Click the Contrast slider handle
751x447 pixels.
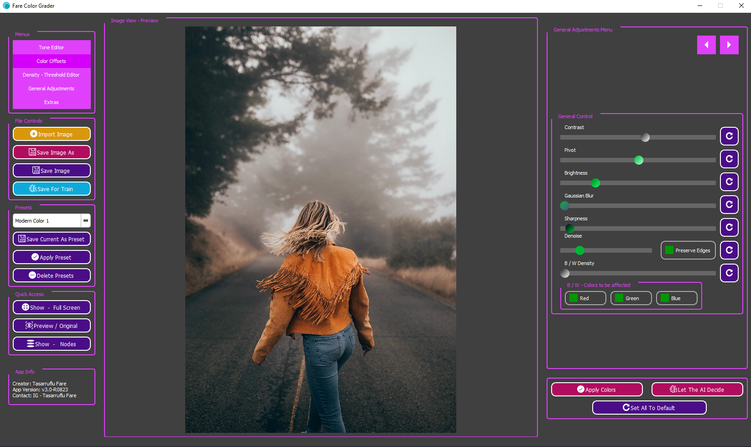[645, 137]
